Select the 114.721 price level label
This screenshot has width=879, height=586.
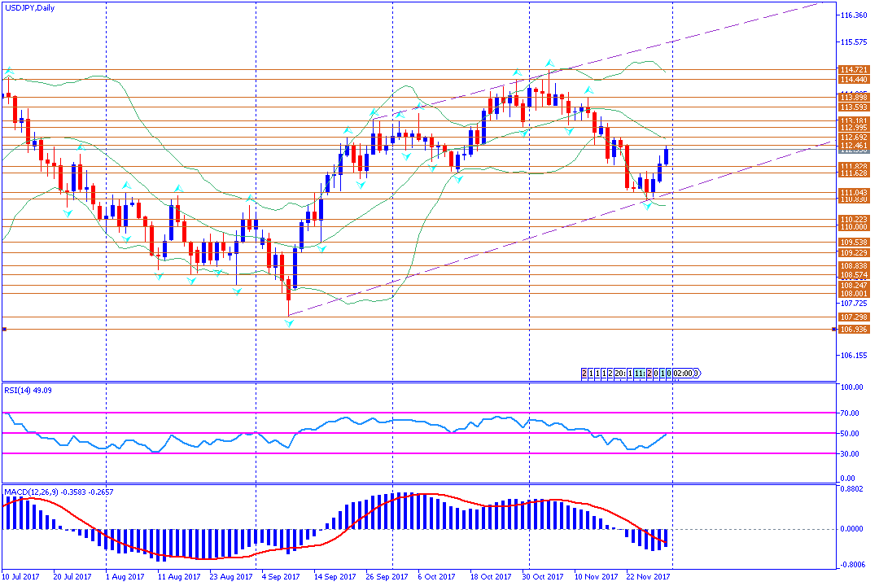853,70
